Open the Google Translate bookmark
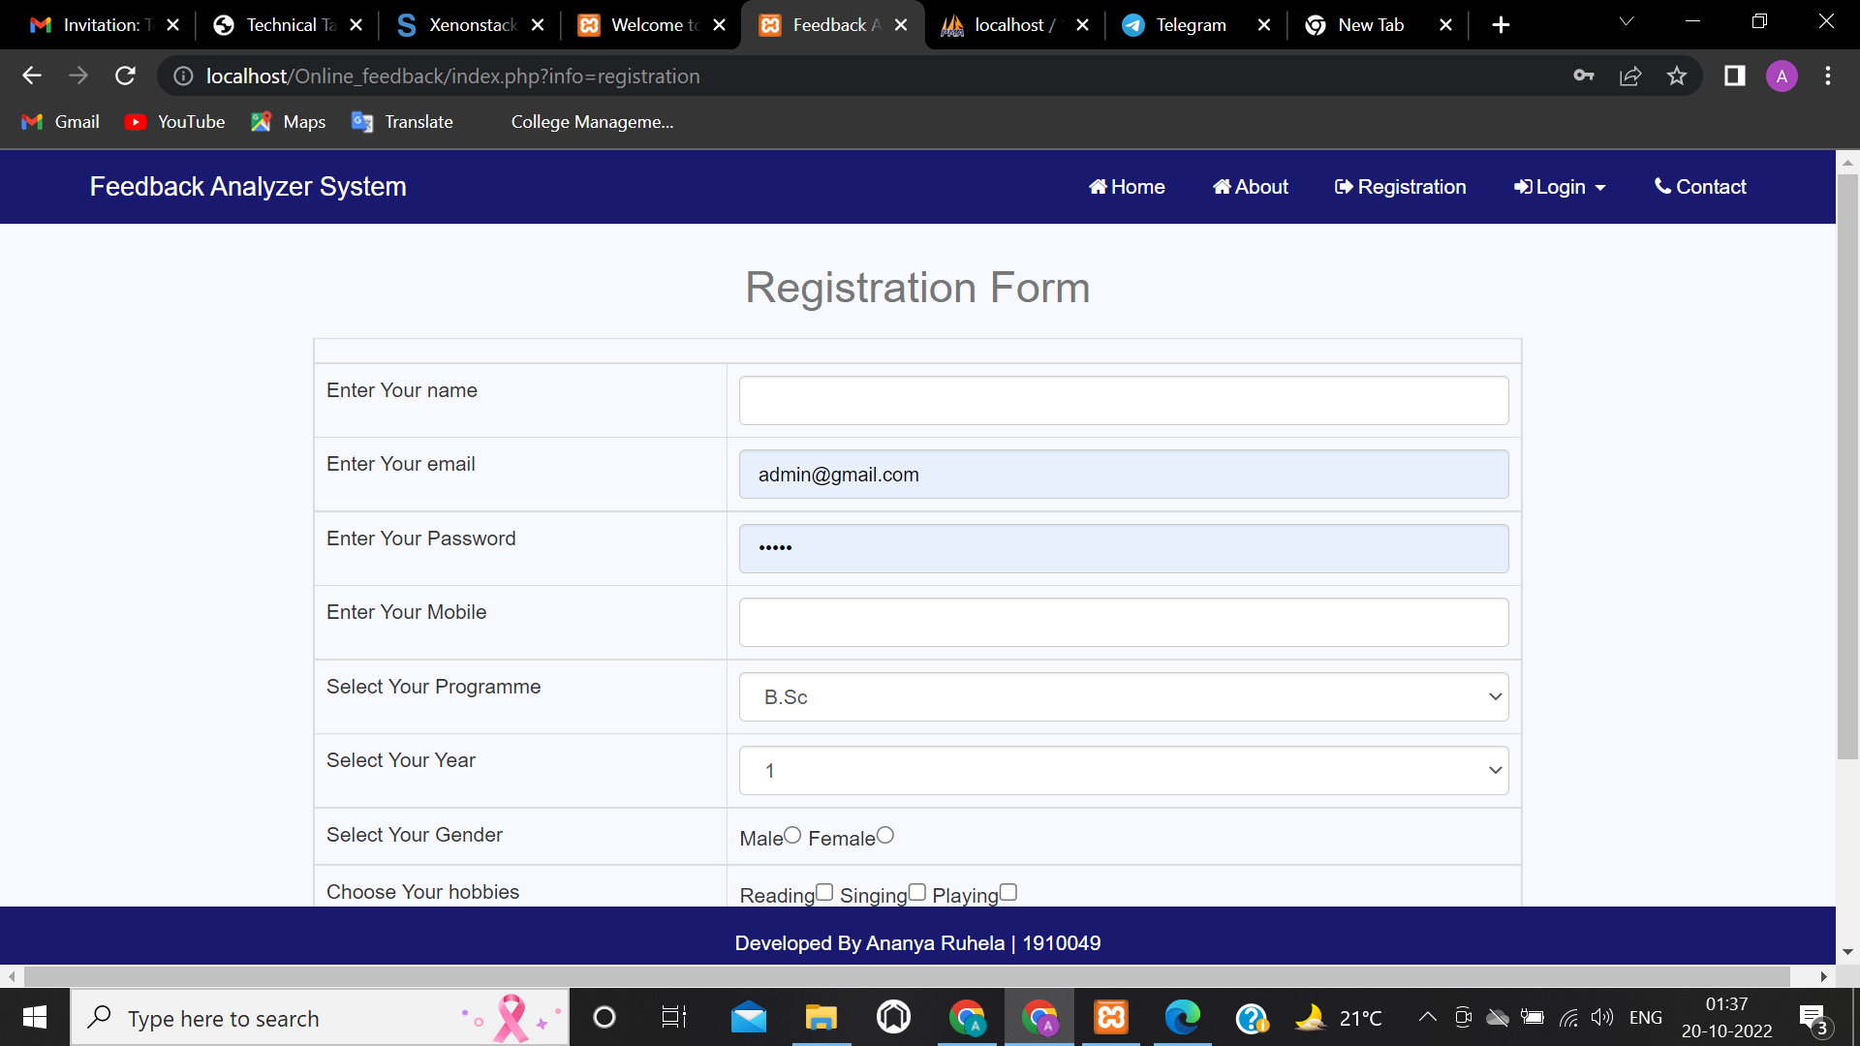 point(402,121)
